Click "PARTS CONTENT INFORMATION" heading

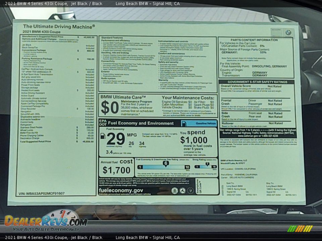[254, 40]
